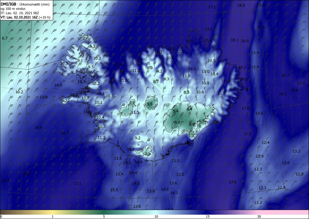Click the 15 tick on the color scale
Image resolution: width=309 pixels, height=219 pixels.
click(208, 217)
